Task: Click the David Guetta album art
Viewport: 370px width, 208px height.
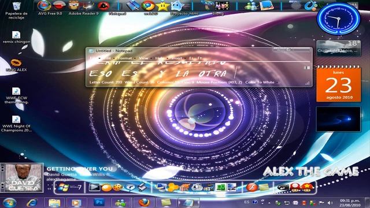Action: [23, 178]
